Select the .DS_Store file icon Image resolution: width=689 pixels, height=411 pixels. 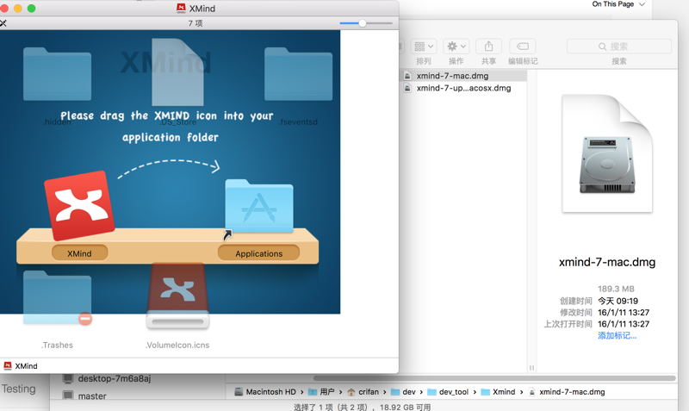177,72
